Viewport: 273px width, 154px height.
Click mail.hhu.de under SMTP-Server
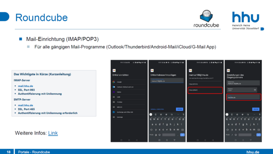26,105
